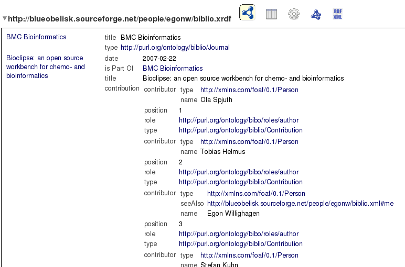Open foaf Person link for Tobias Helmus
This screenshot has width=405, height=267.
click(249, 141)
